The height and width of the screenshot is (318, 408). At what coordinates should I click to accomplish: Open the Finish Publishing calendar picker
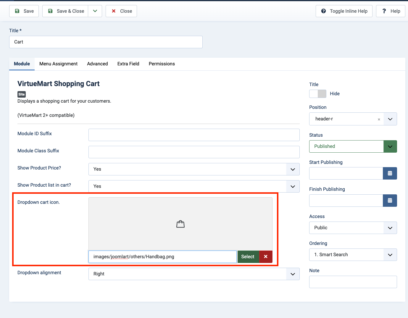390,201
